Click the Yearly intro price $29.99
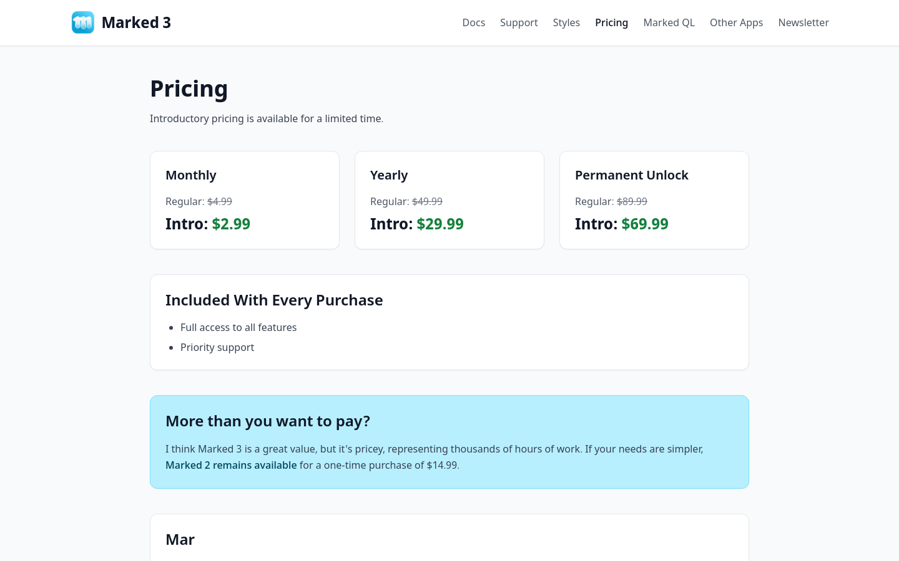 tap(440, 224)
